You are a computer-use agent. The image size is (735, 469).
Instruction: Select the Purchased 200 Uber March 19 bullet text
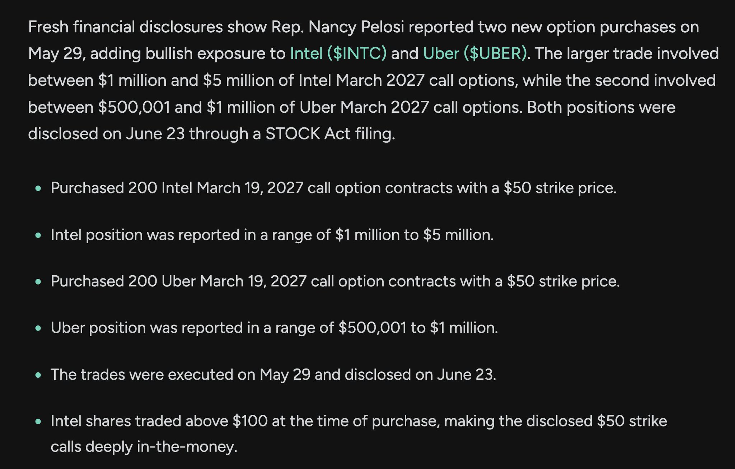tap(335, 281)
